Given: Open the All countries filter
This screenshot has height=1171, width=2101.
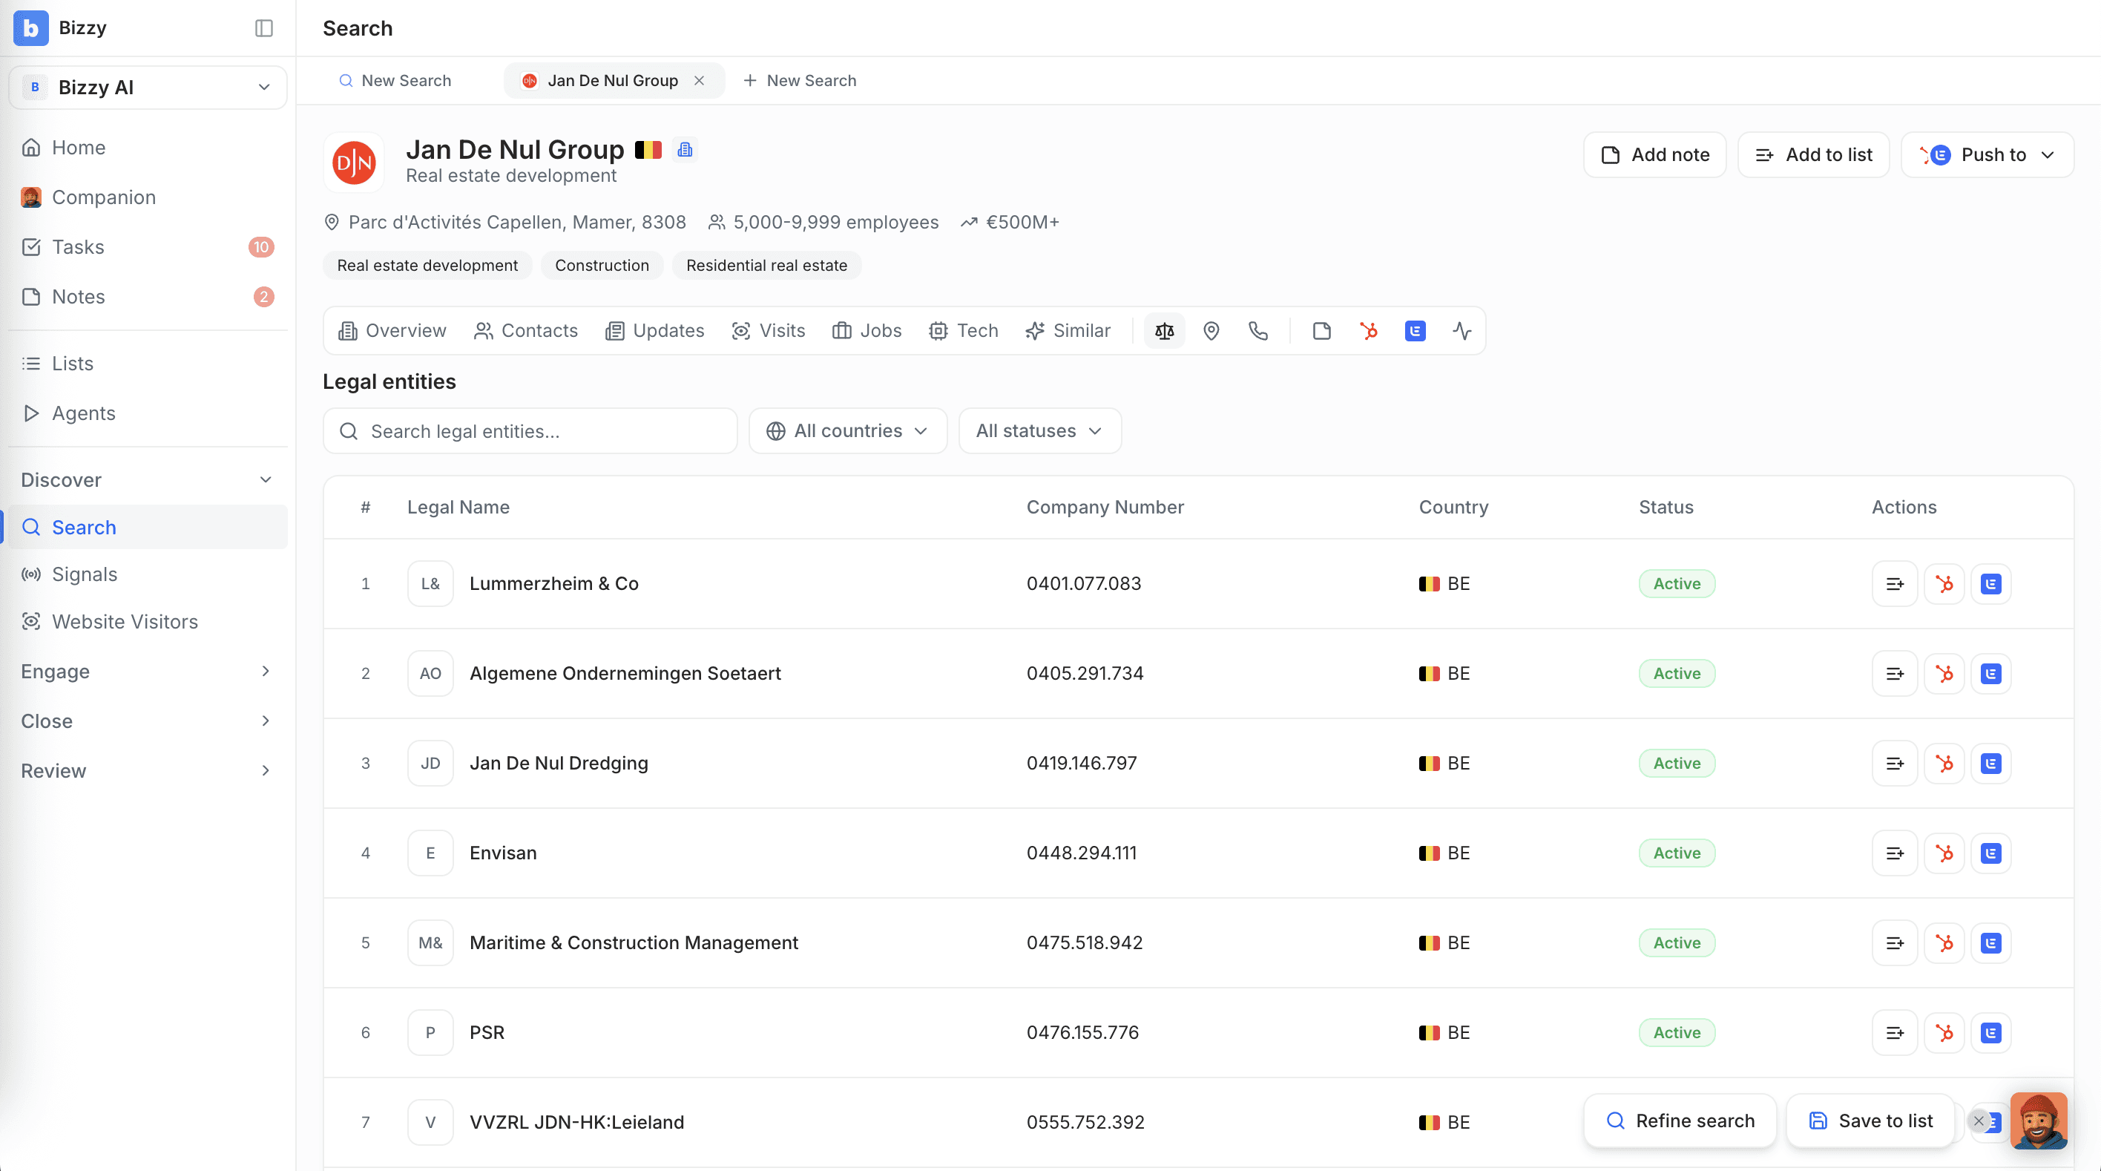Looking at the screenshot, I should pos(847,431).
